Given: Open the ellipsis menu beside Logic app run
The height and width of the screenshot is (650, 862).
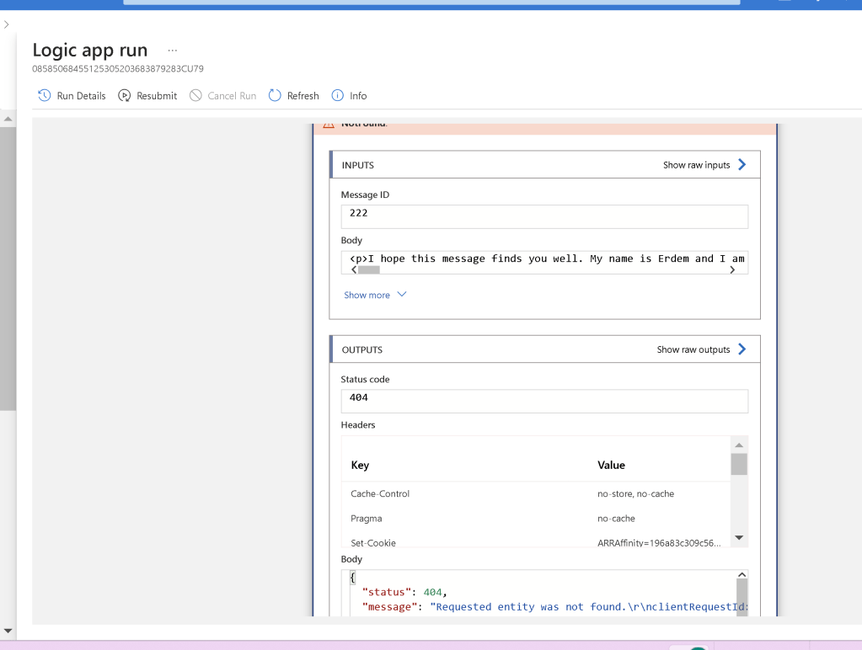Looking at the screenshot, I should coord(173,51).
